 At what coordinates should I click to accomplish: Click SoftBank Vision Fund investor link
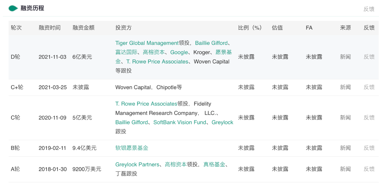180,122
